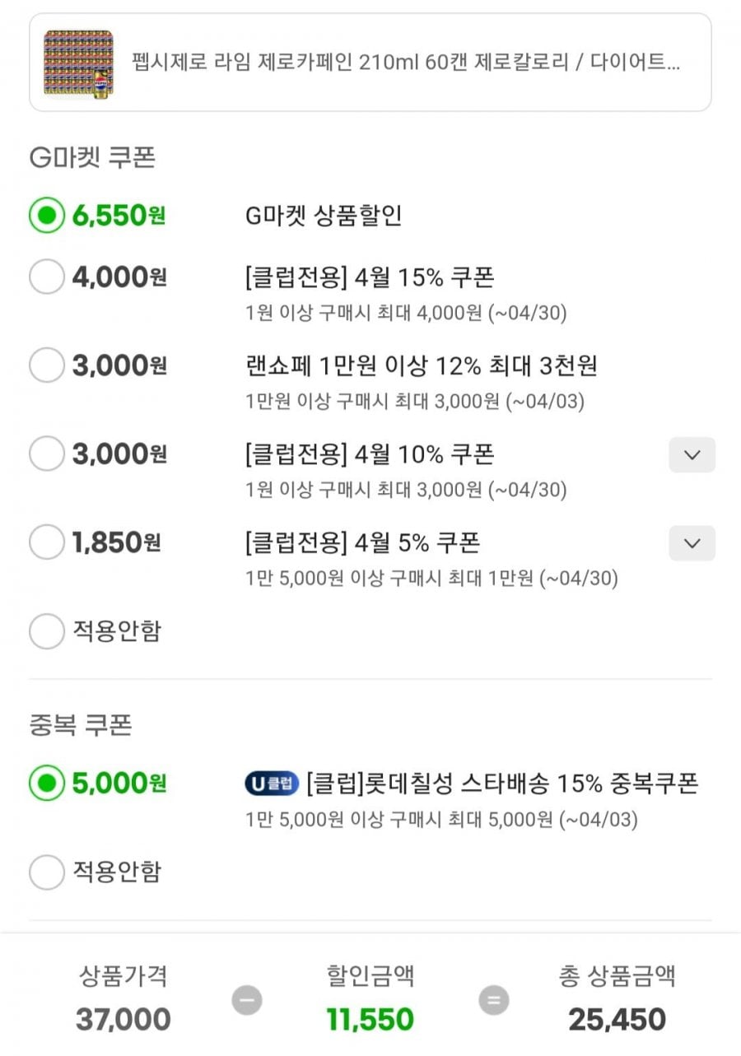Image resolution: width=741 pixels, height=1056 pixels.
Task: Click the U클럽 badge icon
Action: tap(271, 784)
